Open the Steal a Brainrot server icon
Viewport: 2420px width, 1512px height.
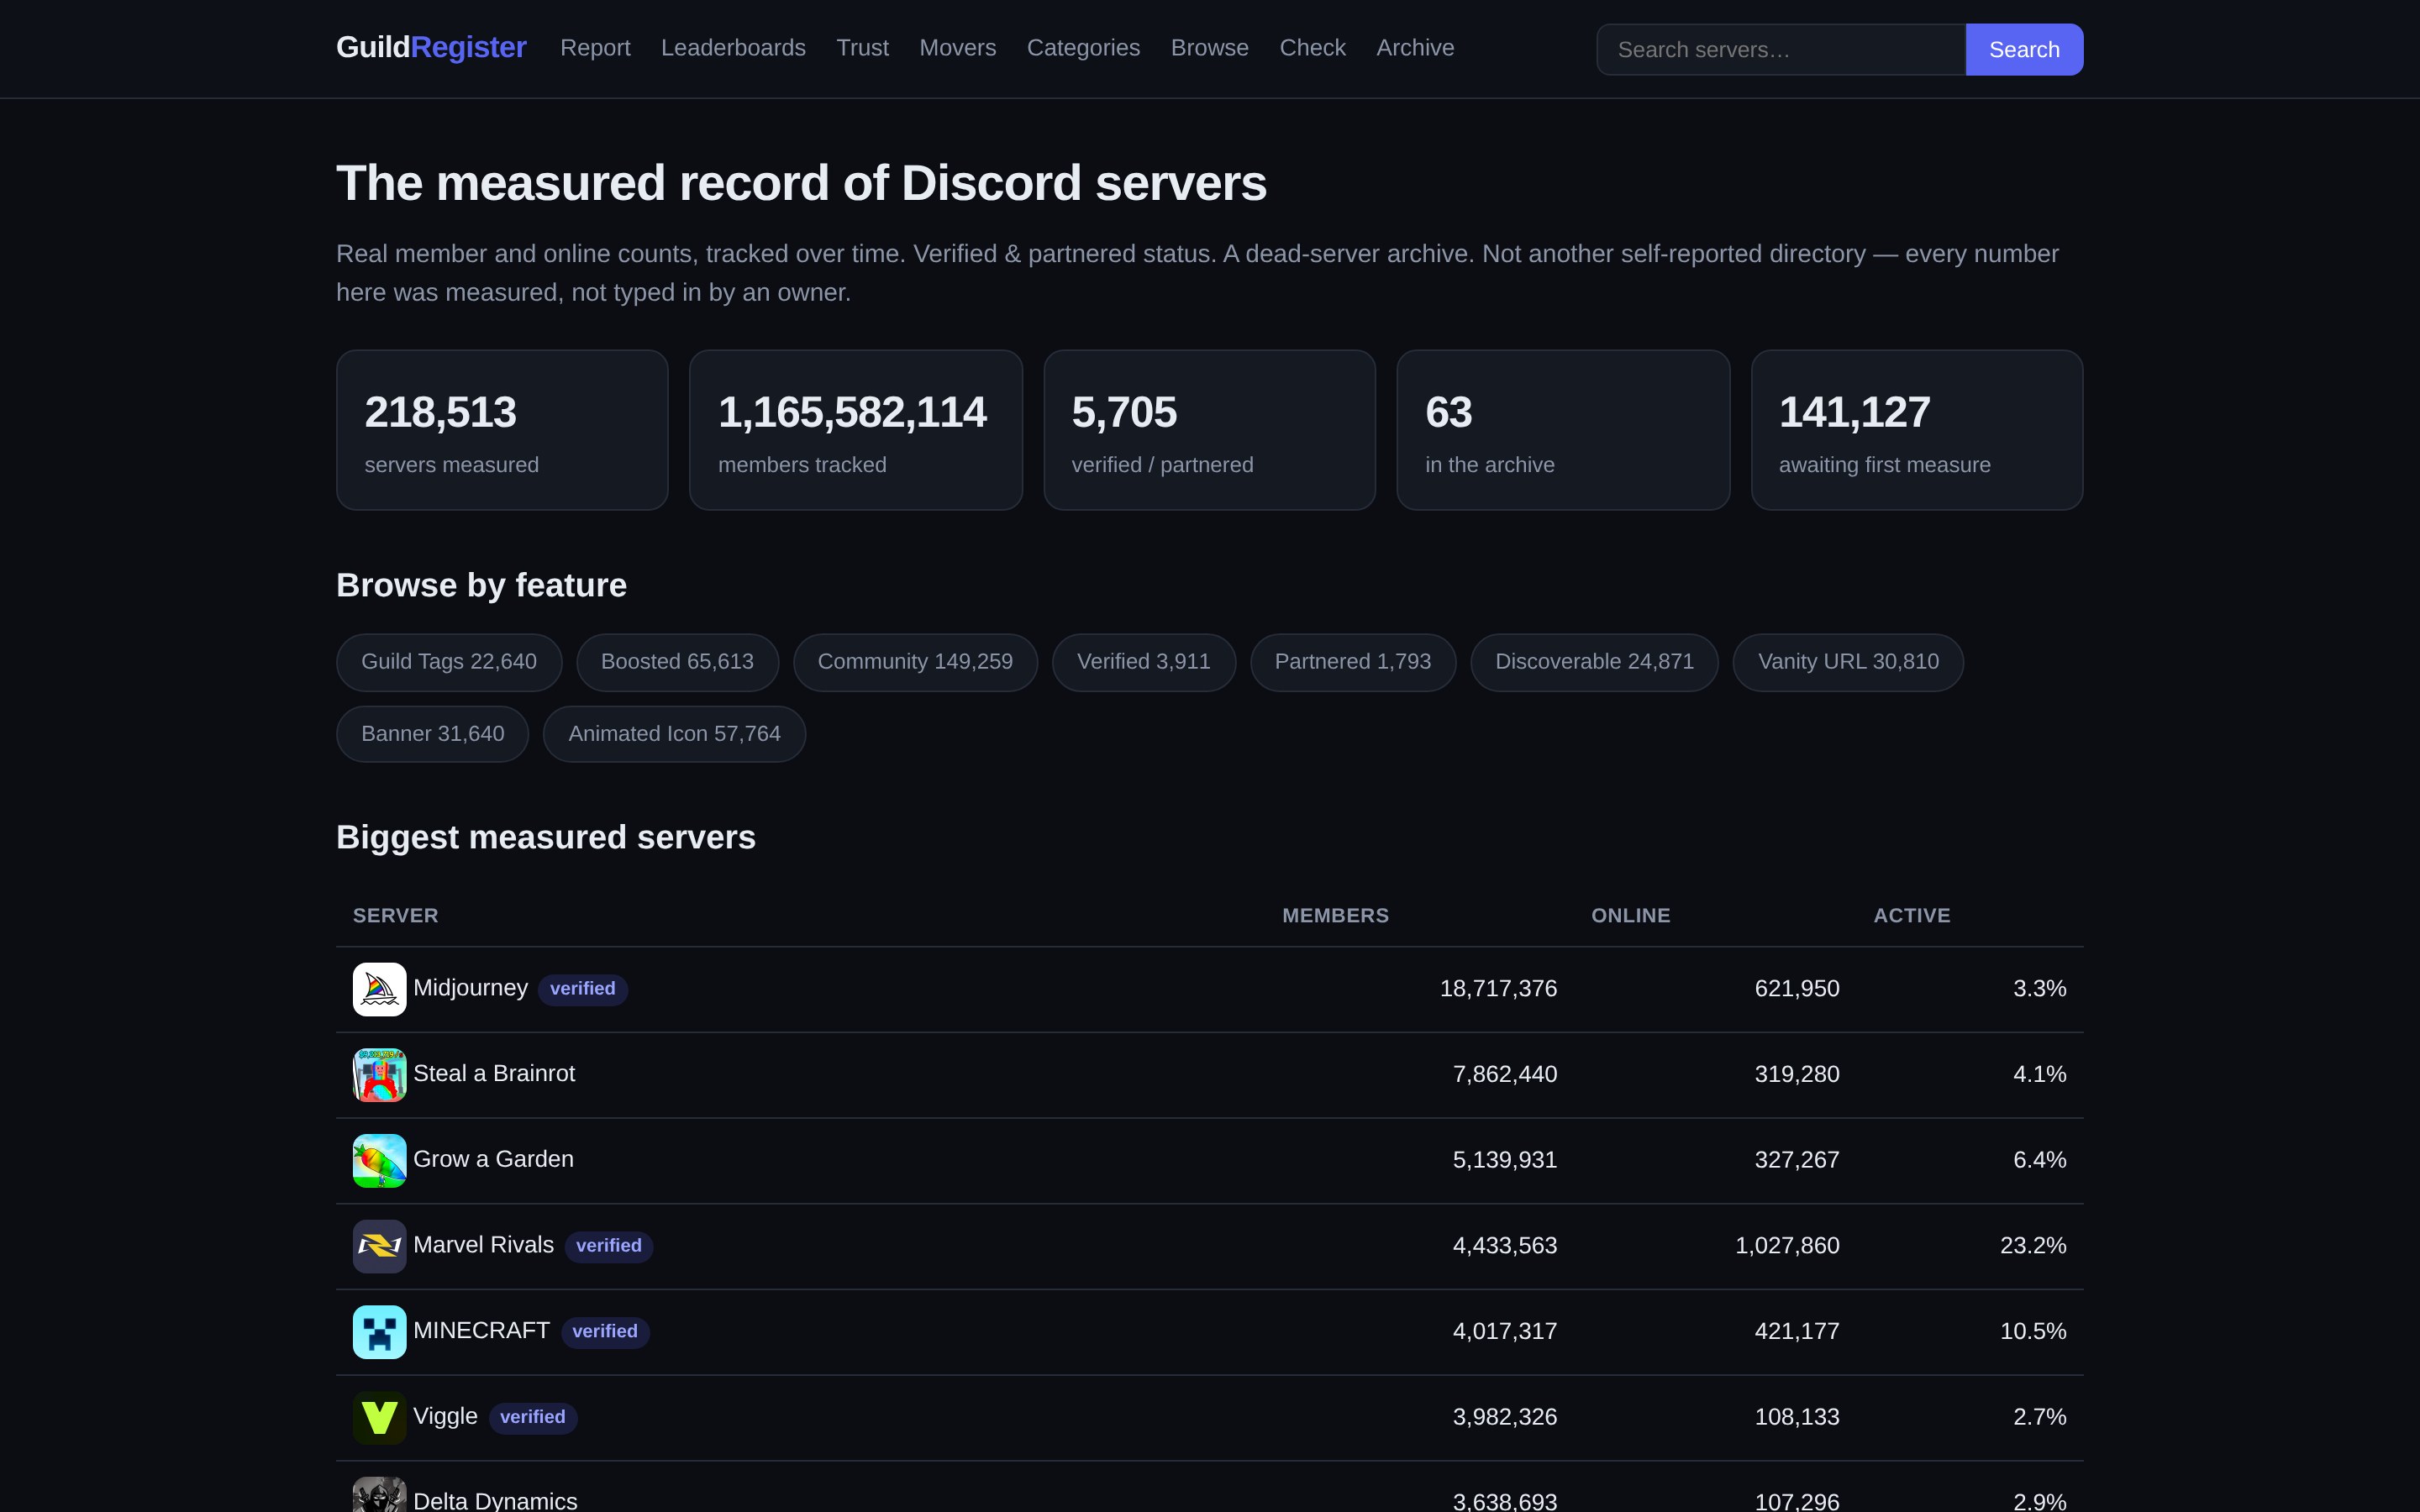[379, 1075]
